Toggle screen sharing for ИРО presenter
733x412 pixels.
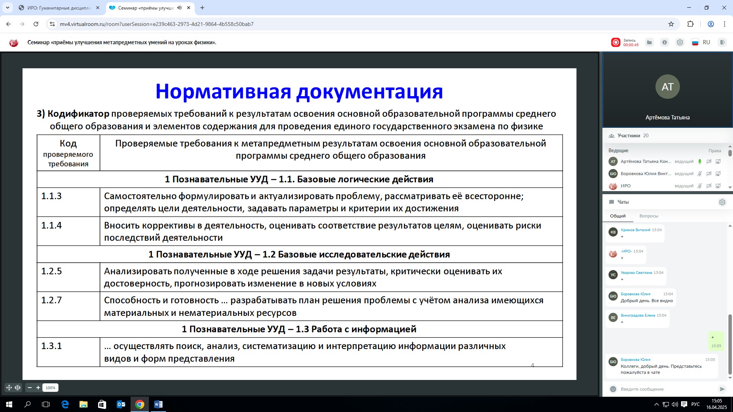(718, 186)
